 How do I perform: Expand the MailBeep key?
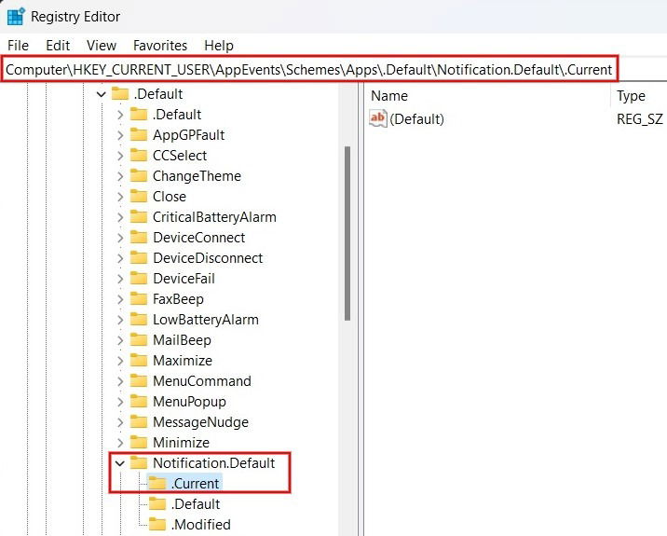point(120,339)
